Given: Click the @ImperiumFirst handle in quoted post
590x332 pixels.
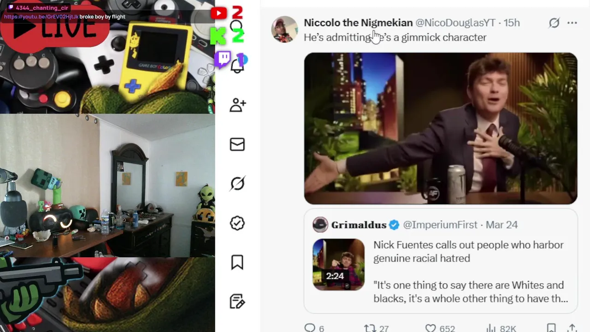Looking at the screenshot, I should [x=440, y=225].
